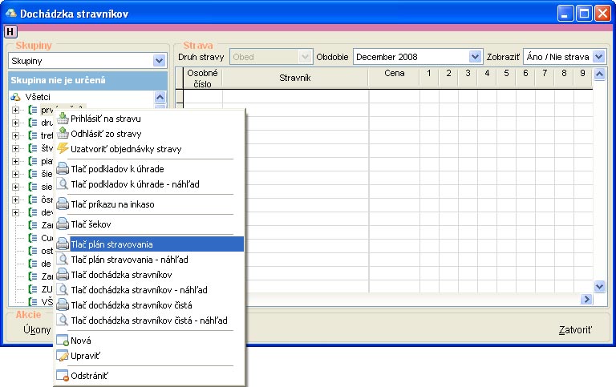Screen dimensions: 616x387
Task: Open the Obdobie December 2008 dropdown
Action: 474,57
